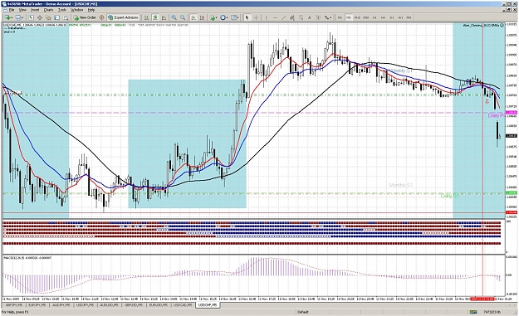This screenshot has height=316, width=519.
Task: Switch to the AUDUSD,M5 chart tab
Action: pos(109,305)
